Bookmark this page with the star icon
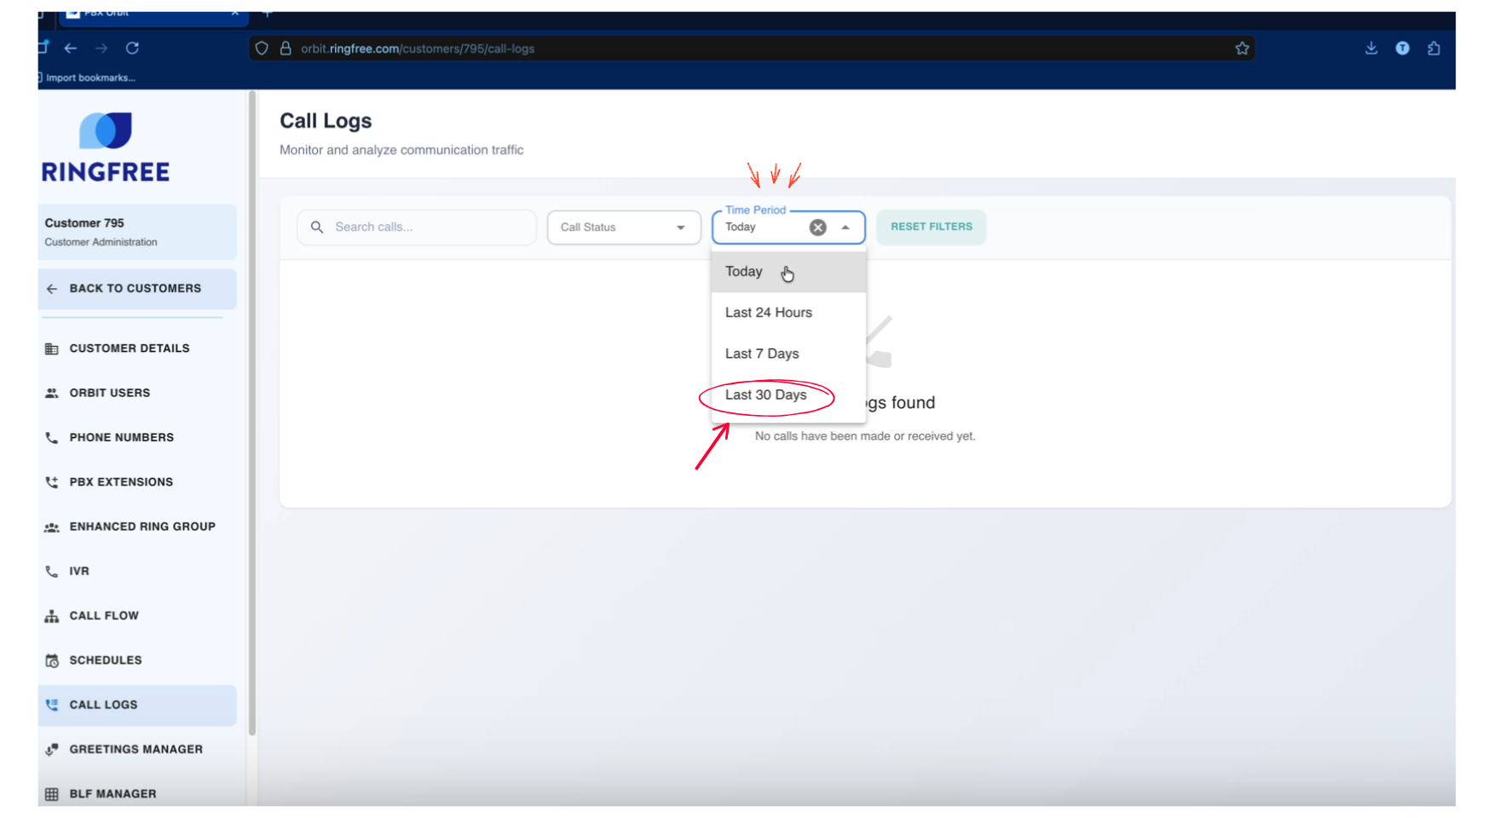The width and height of the screenshot is (1494, 818). pyautogui.click(x=1242, y=49)
